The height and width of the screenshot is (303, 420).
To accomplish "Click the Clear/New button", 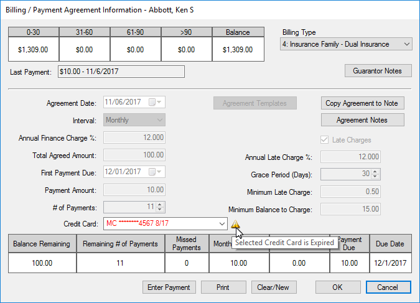I will pyautogui.click(x=274, y=287).
